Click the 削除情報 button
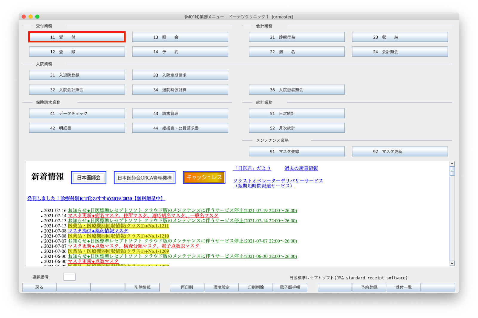 [143, 287]
